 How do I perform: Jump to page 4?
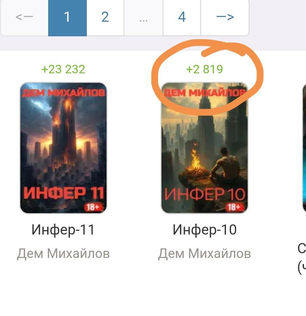[182, 17]
